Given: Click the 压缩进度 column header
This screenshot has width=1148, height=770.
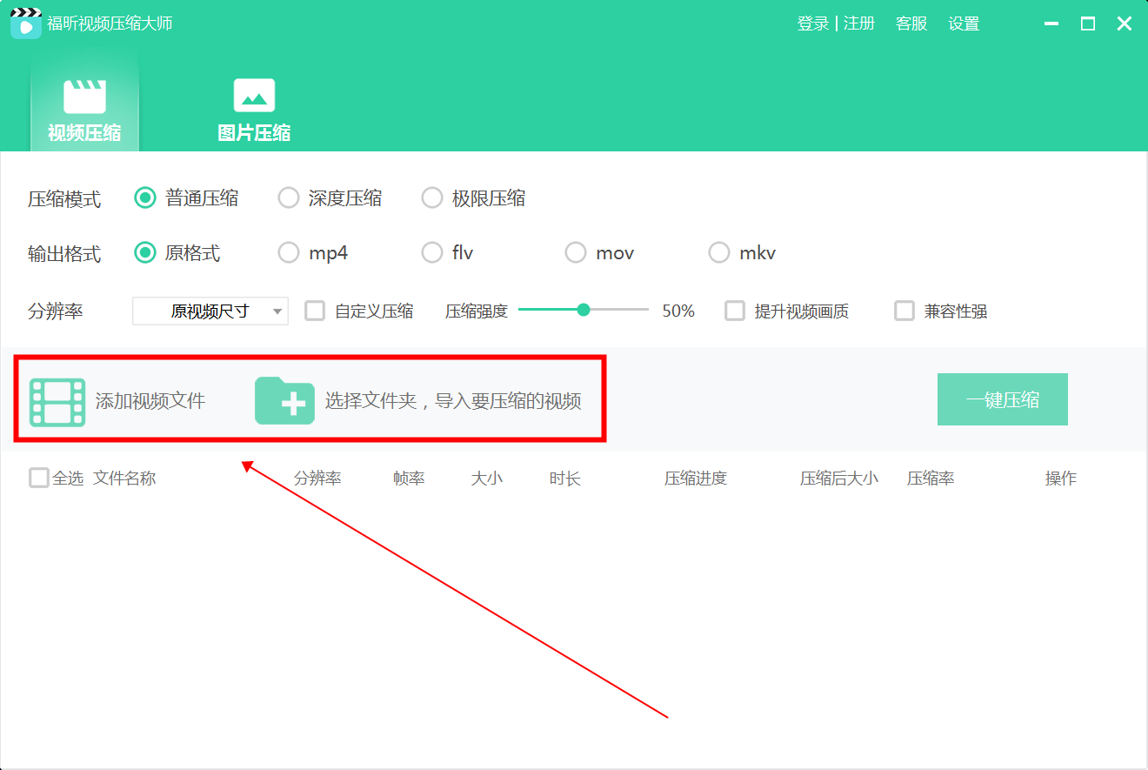Looking at the screenshot, I should point(696,478).
